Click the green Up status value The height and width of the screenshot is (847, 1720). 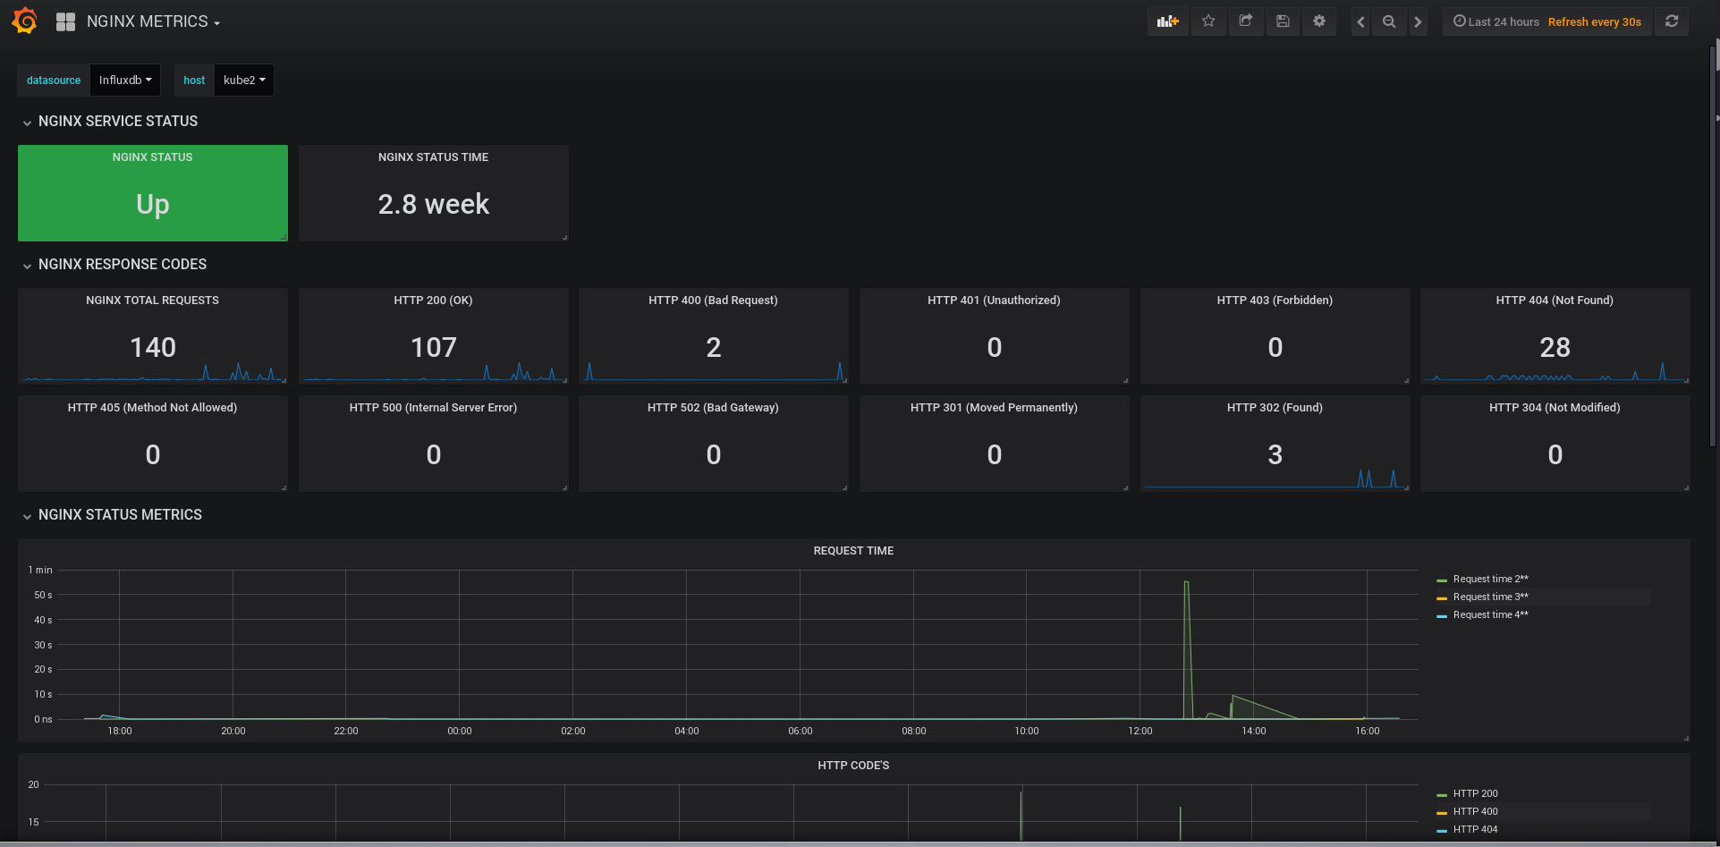click(x=153, y=204)
